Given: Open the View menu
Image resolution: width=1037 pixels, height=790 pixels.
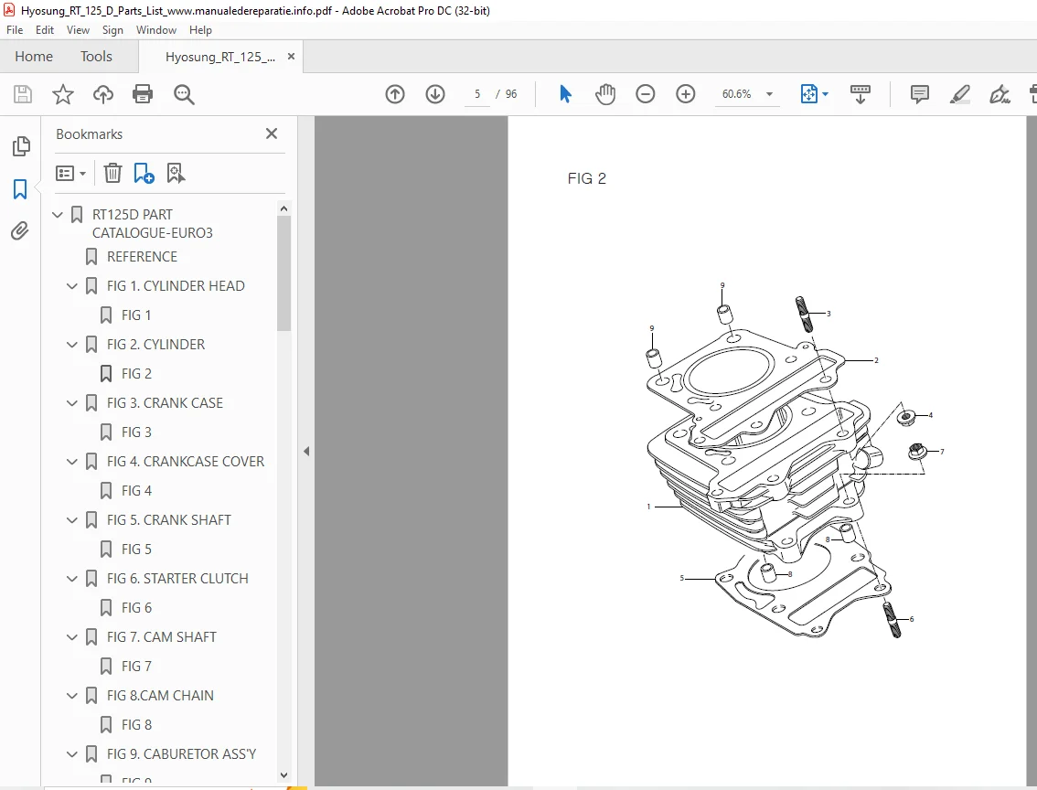Looking at the screenshot, I should pos(78,30).
